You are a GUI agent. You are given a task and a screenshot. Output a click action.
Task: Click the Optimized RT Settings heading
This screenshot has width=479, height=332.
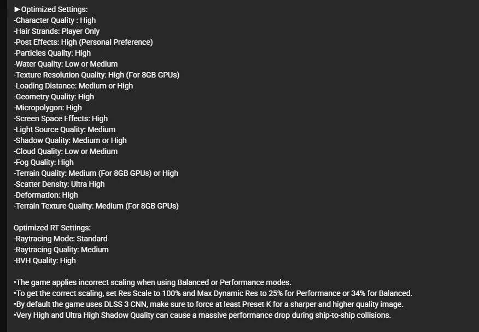click(52, 228)
